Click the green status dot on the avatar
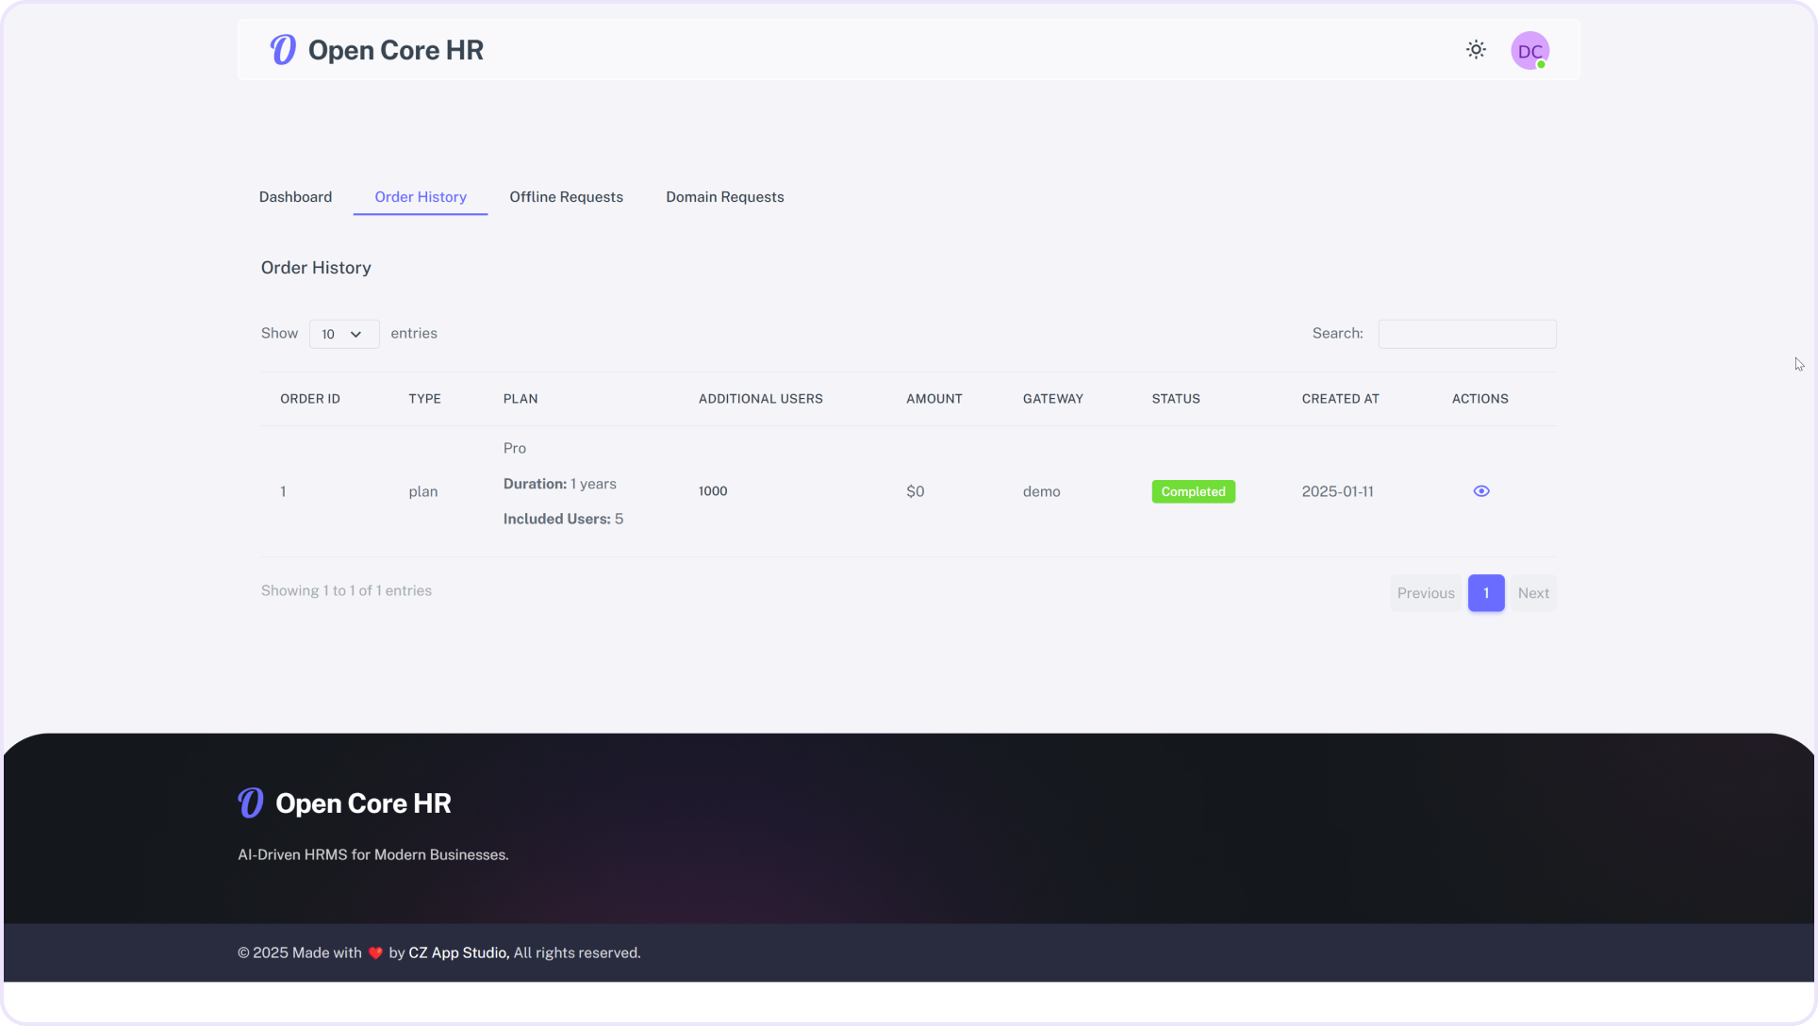The image size is (1818, 1026). (1543, 62)
